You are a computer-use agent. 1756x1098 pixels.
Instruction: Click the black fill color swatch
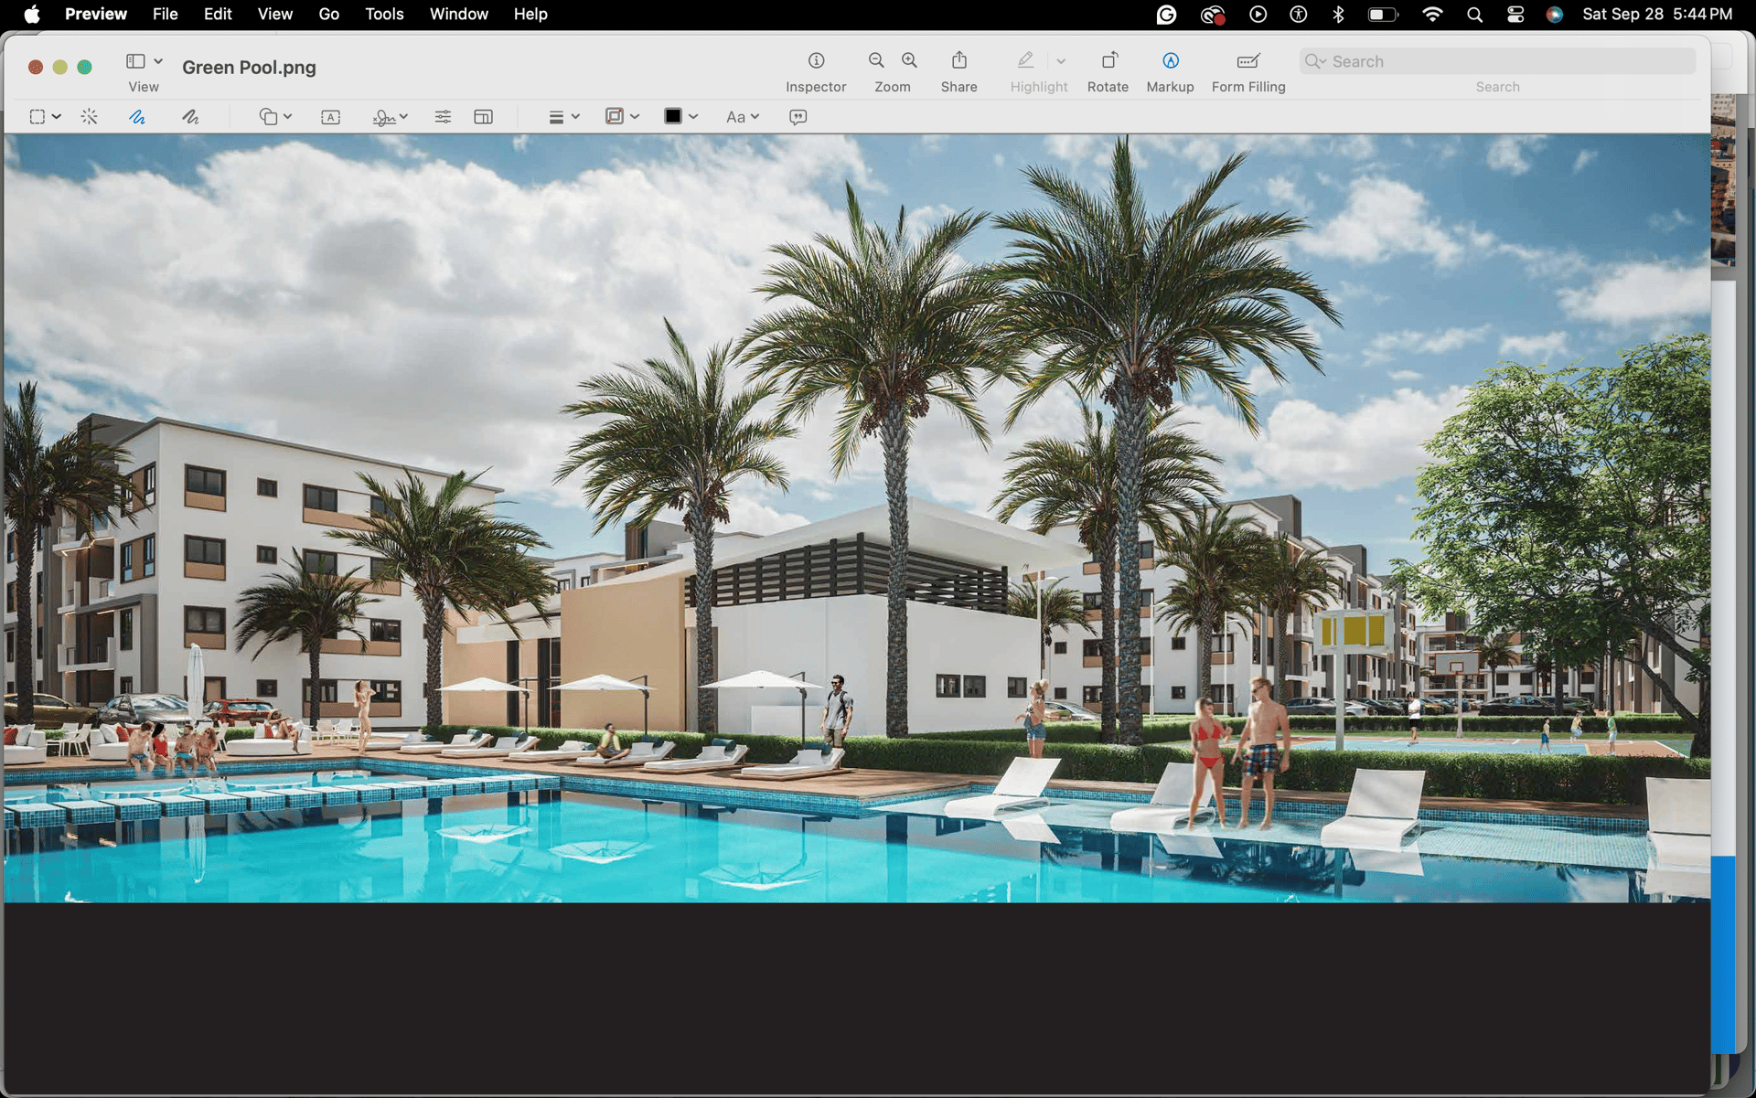[673, 116]
